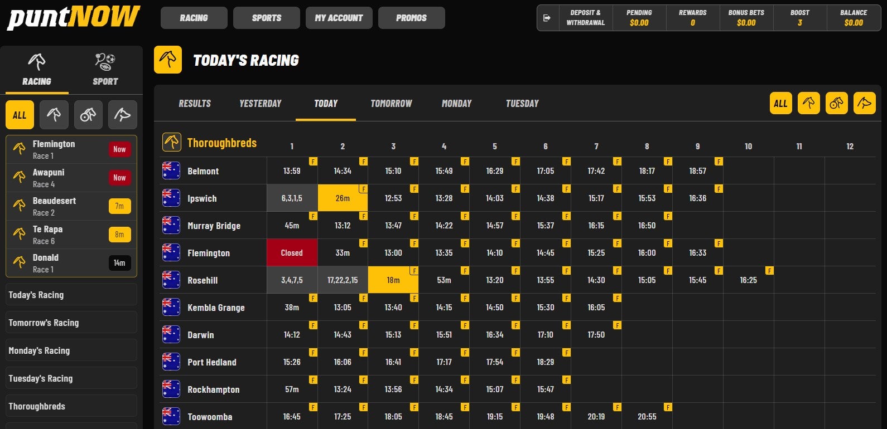The width and height of the screenshot is (887, 429).
Task: Open the Racing horse icon sidebar tab
Action: coord(37,70)
